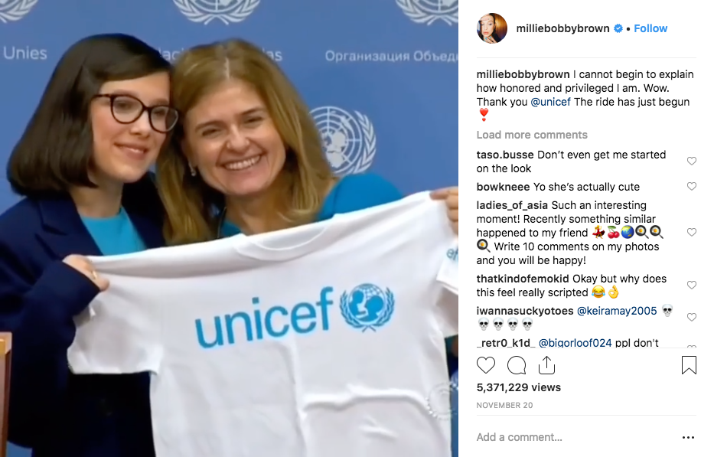Expand Load more comments

coord(532,135)
